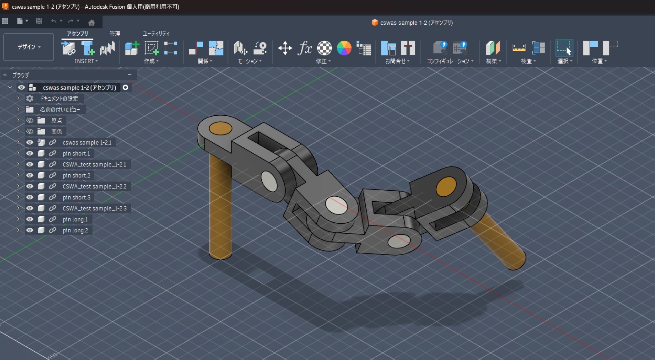This screenshot has height=360, width=655.
Task: Show the hidden 原点 folder
Action: [30, 120]
